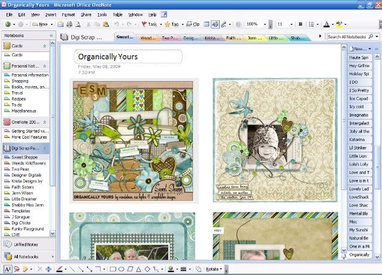The image size is (382, 275).
Task: Click the Paste clipboard icon
Action: pyautogui.click(x=106, y=24)
